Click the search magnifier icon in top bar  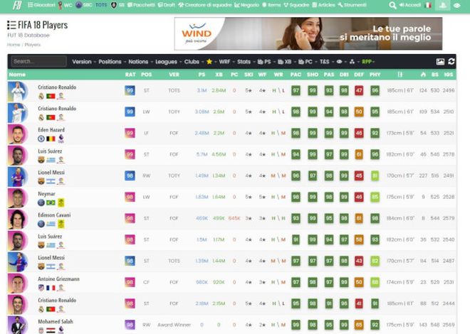click(392, 6)
